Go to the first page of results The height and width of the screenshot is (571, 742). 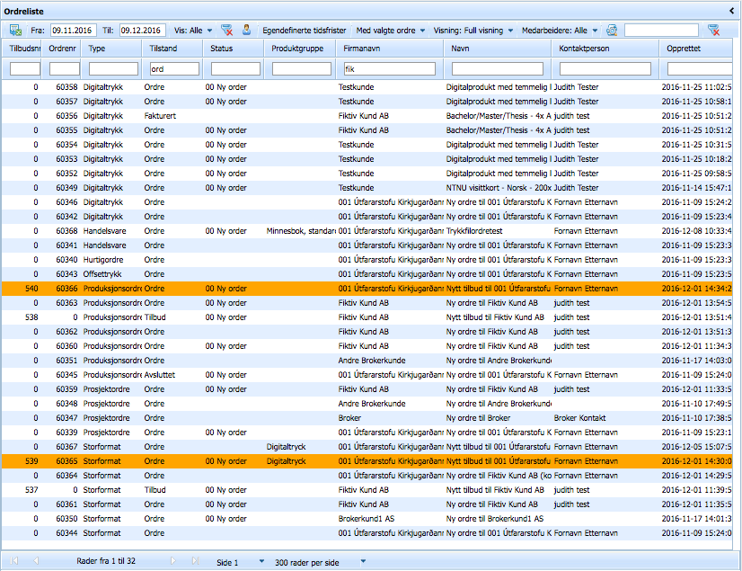pos(14,561)
